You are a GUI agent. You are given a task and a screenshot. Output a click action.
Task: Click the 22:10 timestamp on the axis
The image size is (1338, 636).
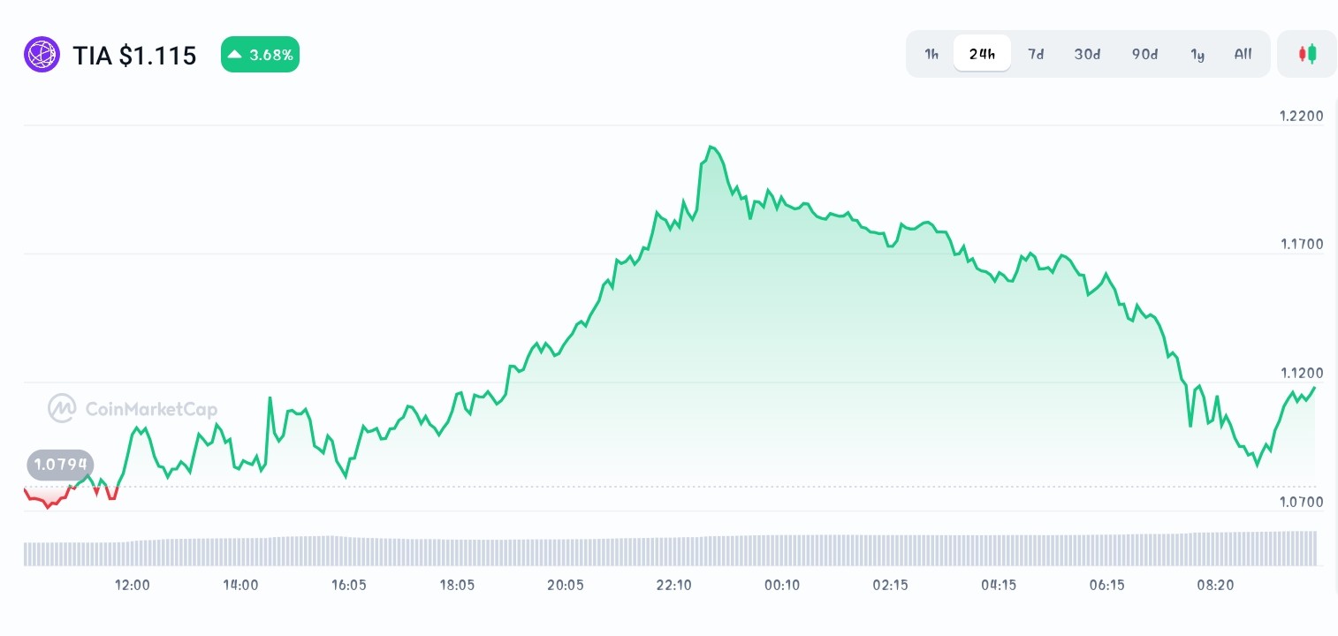click(x=674, y=585)
